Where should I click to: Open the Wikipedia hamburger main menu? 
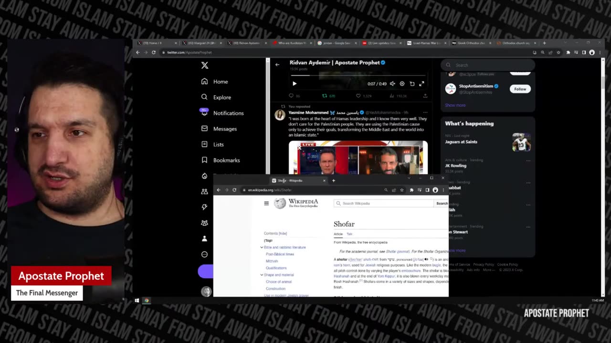coord(266,203)
